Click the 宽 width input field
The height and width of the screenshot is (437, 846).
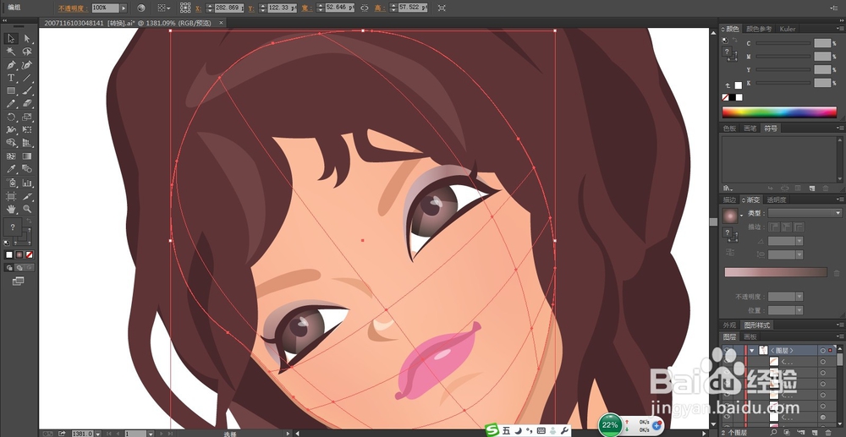coord(340,8)
